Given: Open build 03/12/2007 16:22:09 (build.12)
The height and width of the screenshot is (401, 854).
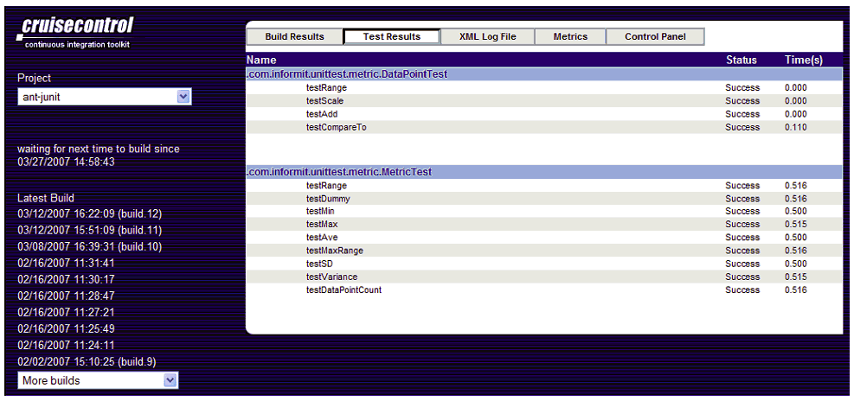Looking at the screenshot, I should point(90,213).
